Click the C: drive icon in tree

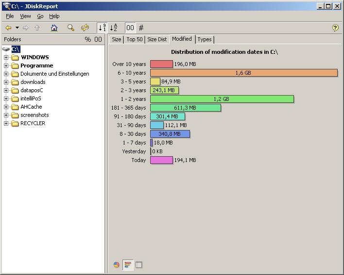point(6,49)
